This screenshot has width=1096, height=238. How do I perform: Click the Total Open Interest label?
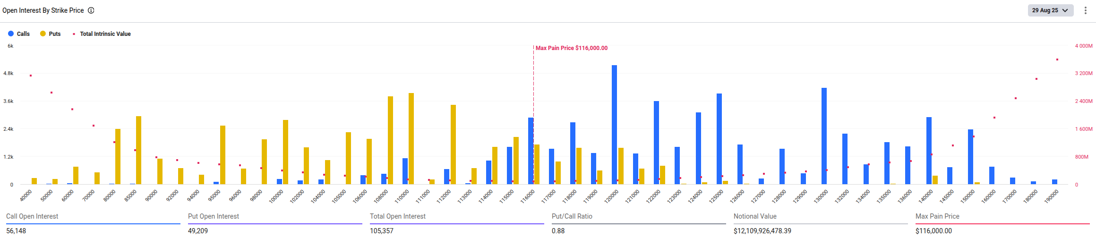tap(398, 216)
